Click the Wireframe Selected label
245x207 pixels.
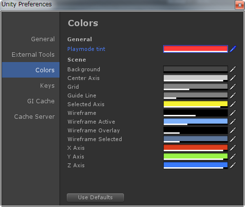(95, 139)
